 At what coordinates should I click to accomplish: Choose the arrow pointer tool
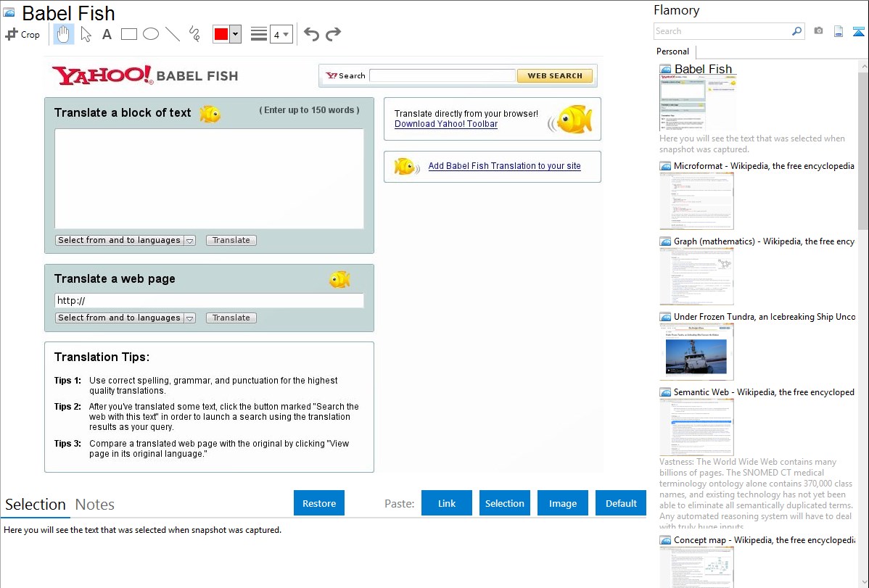86,34
